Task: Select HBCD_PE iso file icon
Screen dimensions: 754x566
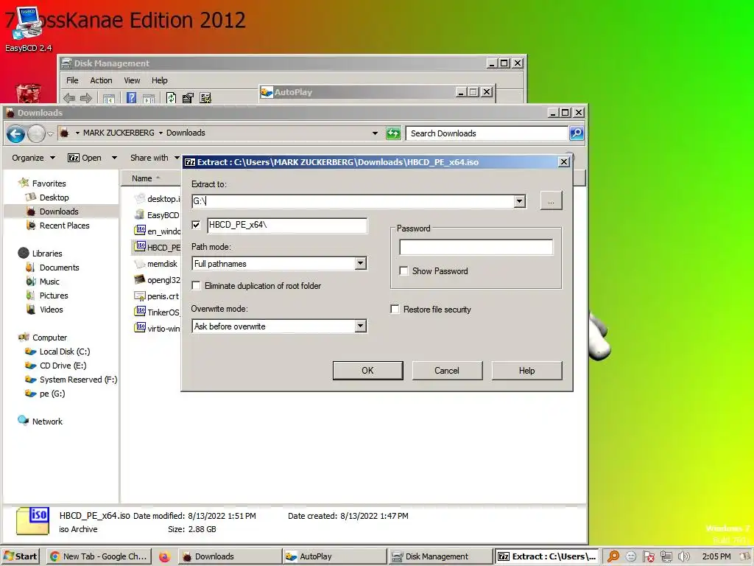Action: tap(140, 246)
